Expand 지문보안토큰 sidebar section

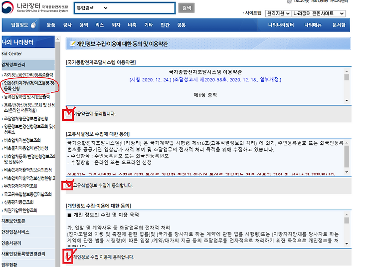pos(28,221)
